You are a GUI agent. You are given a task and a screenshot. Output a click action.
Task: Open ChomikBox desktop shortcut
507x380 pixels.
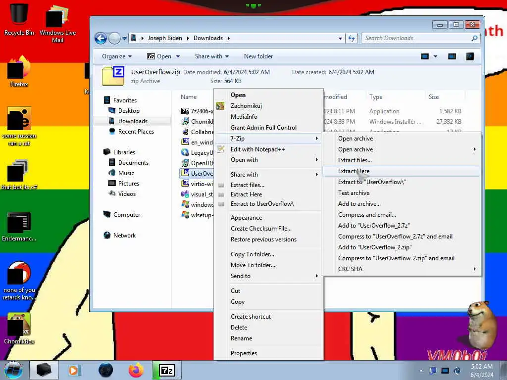click(x=19, y=328)
